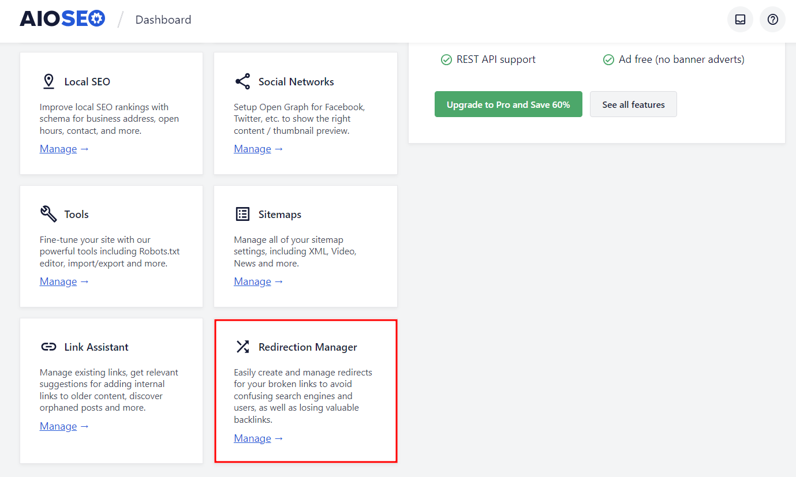Image resolution: width=796 pixels, height=477 pixels.
Task: Click the Dashboard breadcrumb label
Action: click(163, 19)
